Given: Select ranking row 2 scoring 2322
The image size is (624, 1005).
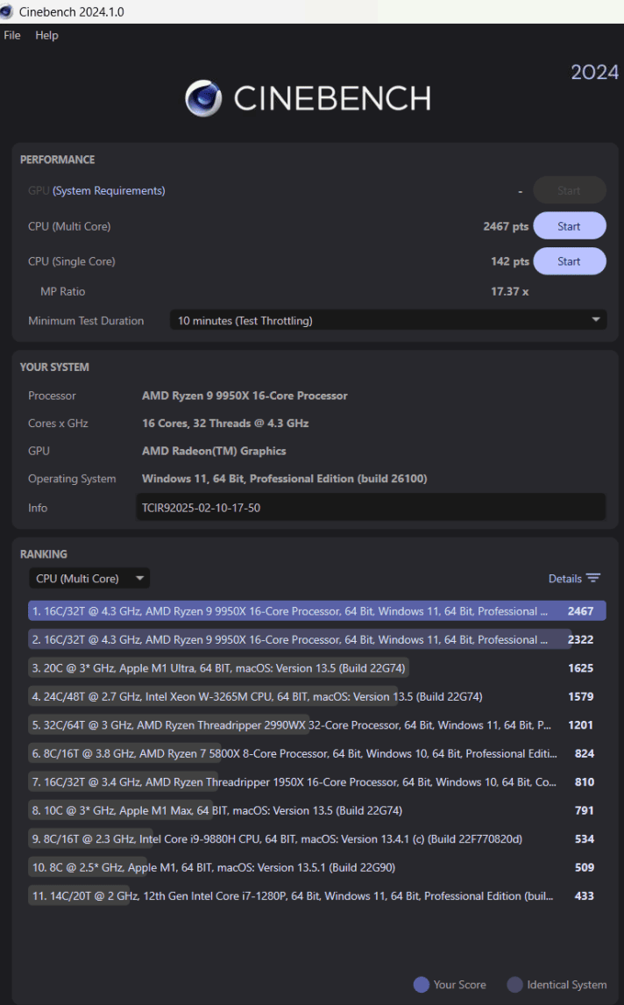Looking at the screenshot, I should [x=317, y=639].
